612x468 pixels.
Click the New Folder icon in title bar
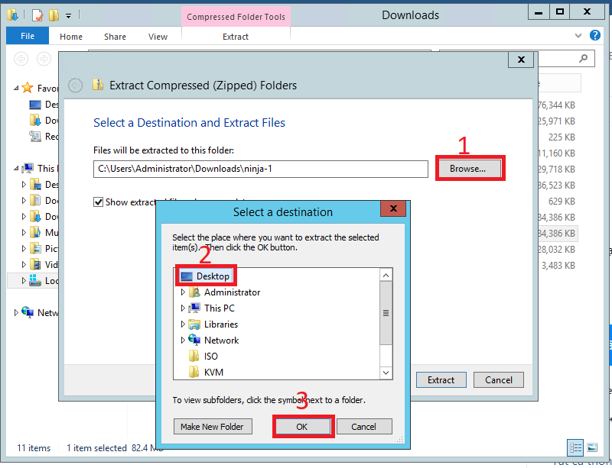click(x=53, y=15)
